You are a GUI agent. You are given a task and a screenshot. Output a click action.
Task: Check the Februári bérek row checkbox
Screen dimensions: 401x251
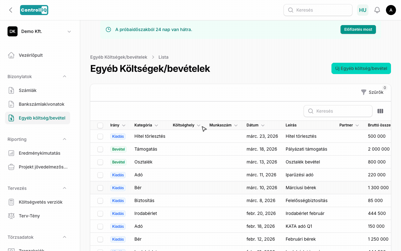click(100, 239)
